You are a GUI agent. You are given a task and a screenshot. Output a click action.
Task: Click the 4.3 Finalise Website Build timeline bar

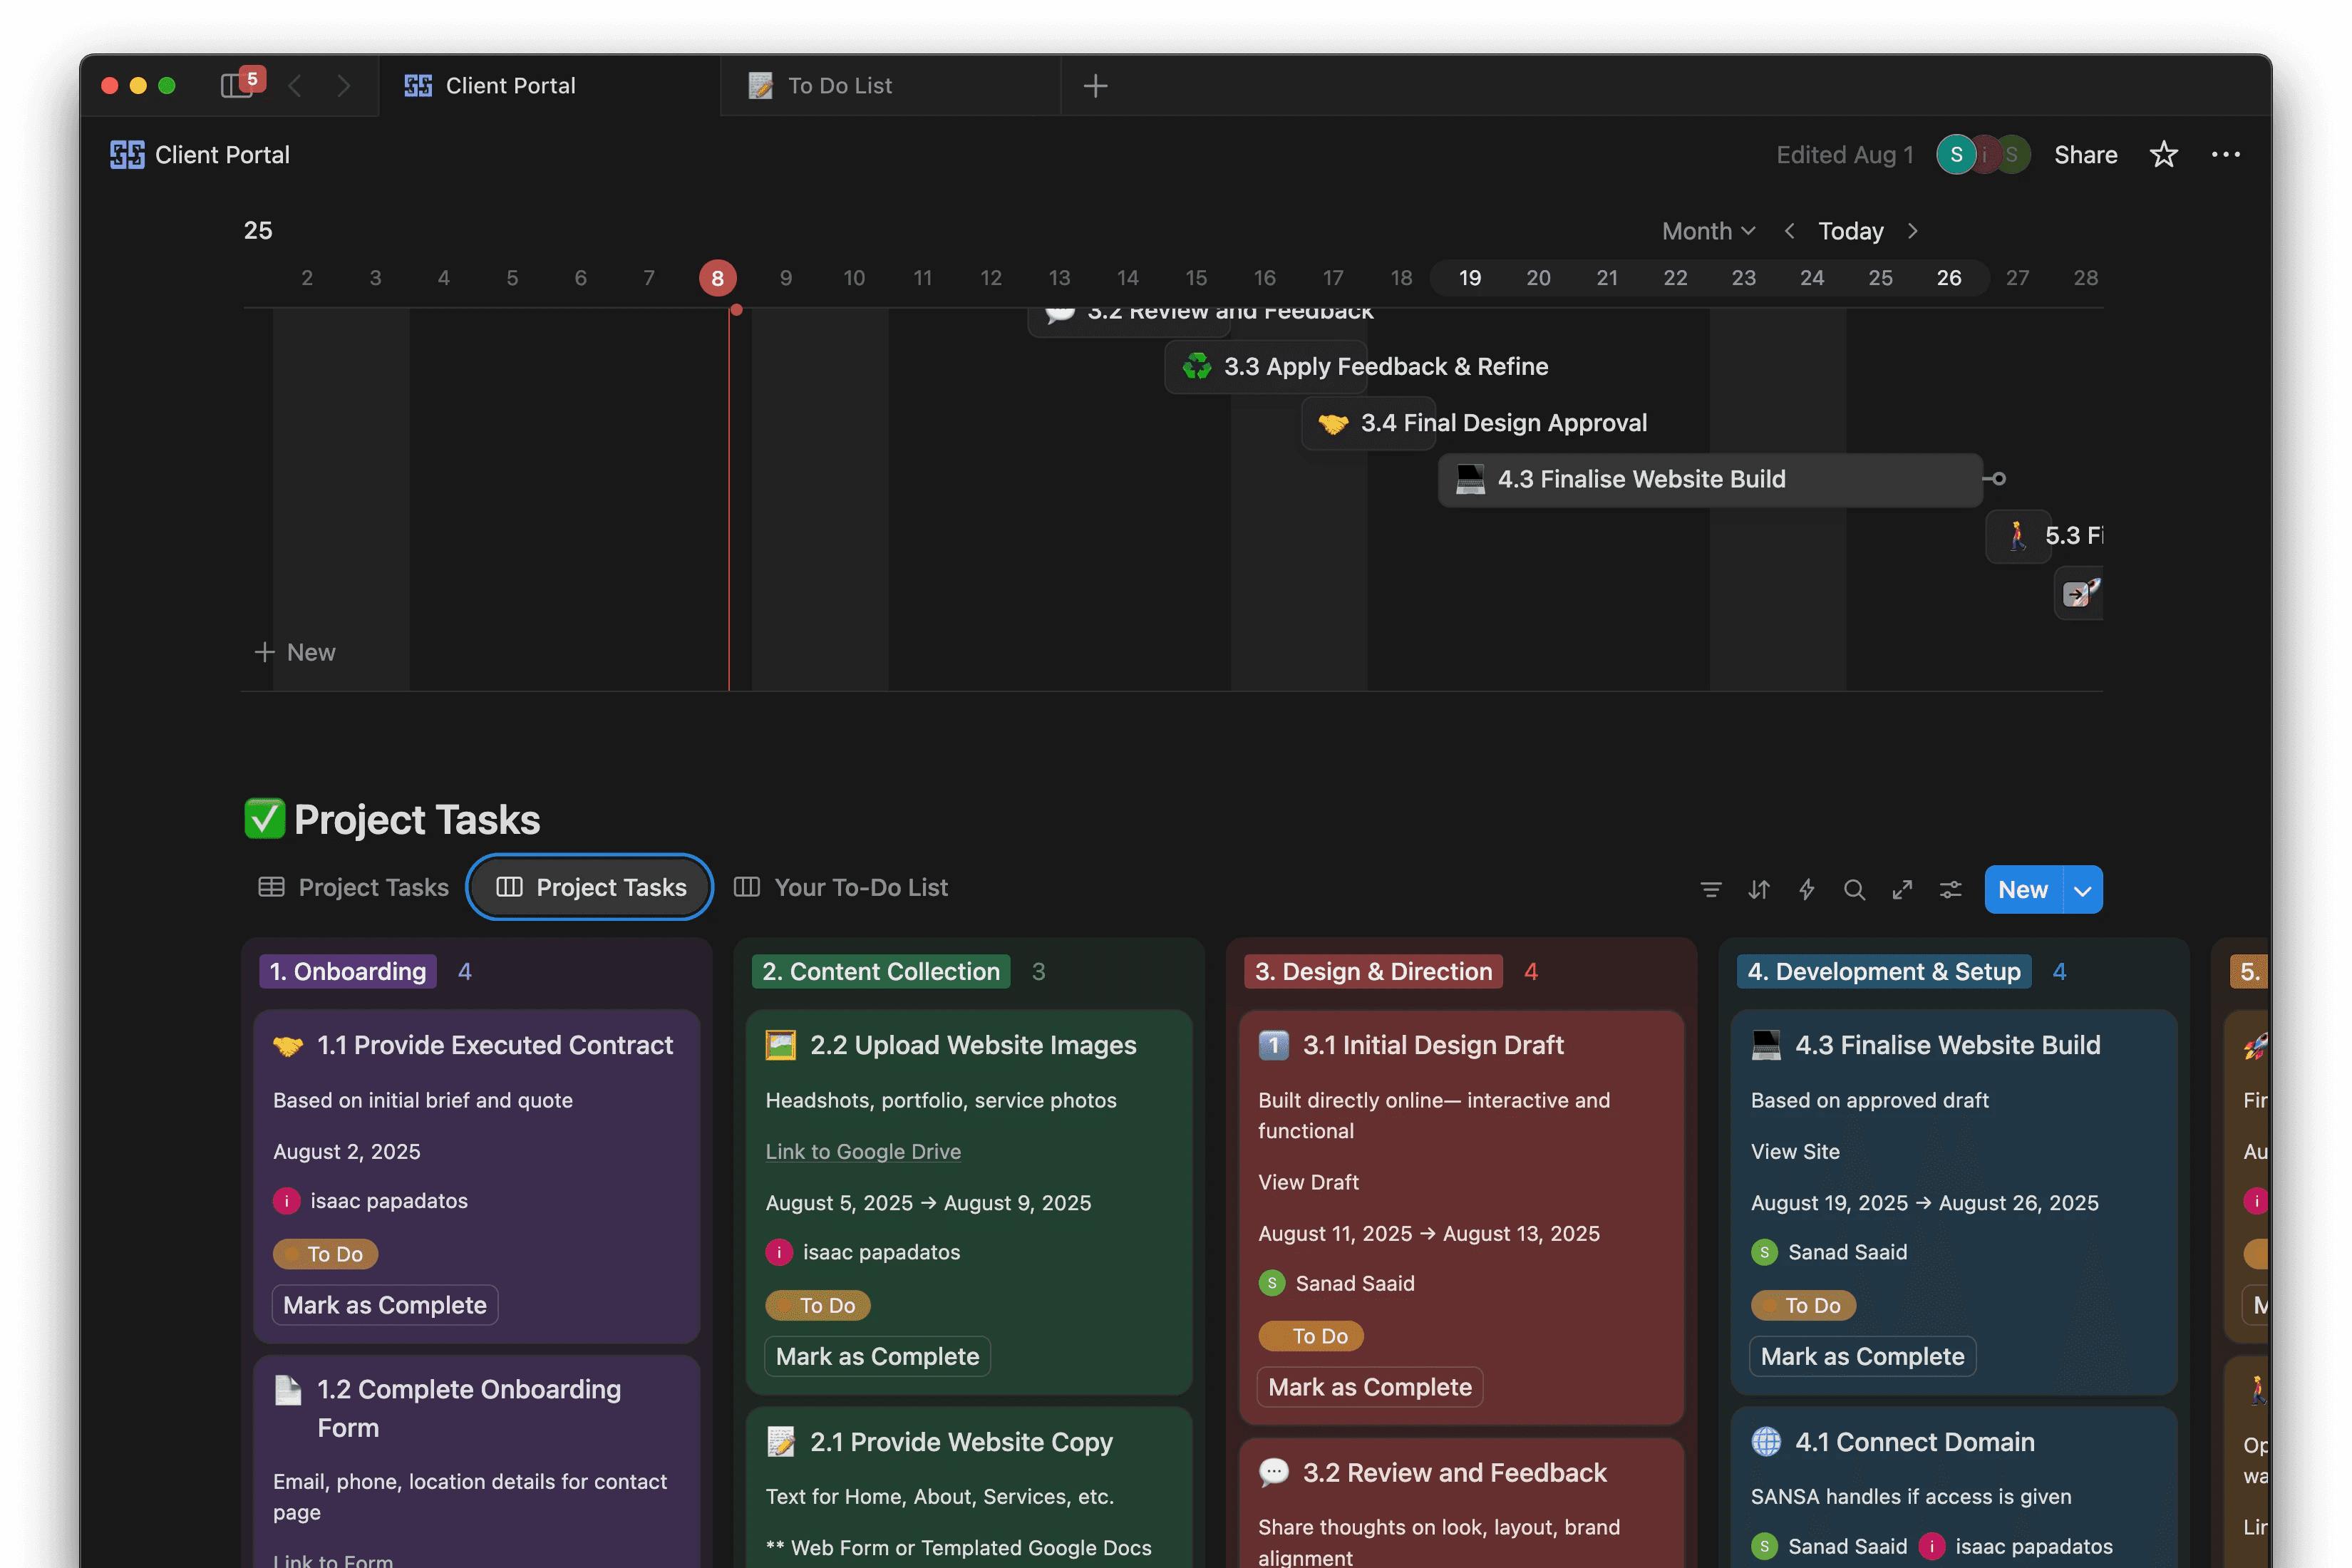(x=1710, y=479)
